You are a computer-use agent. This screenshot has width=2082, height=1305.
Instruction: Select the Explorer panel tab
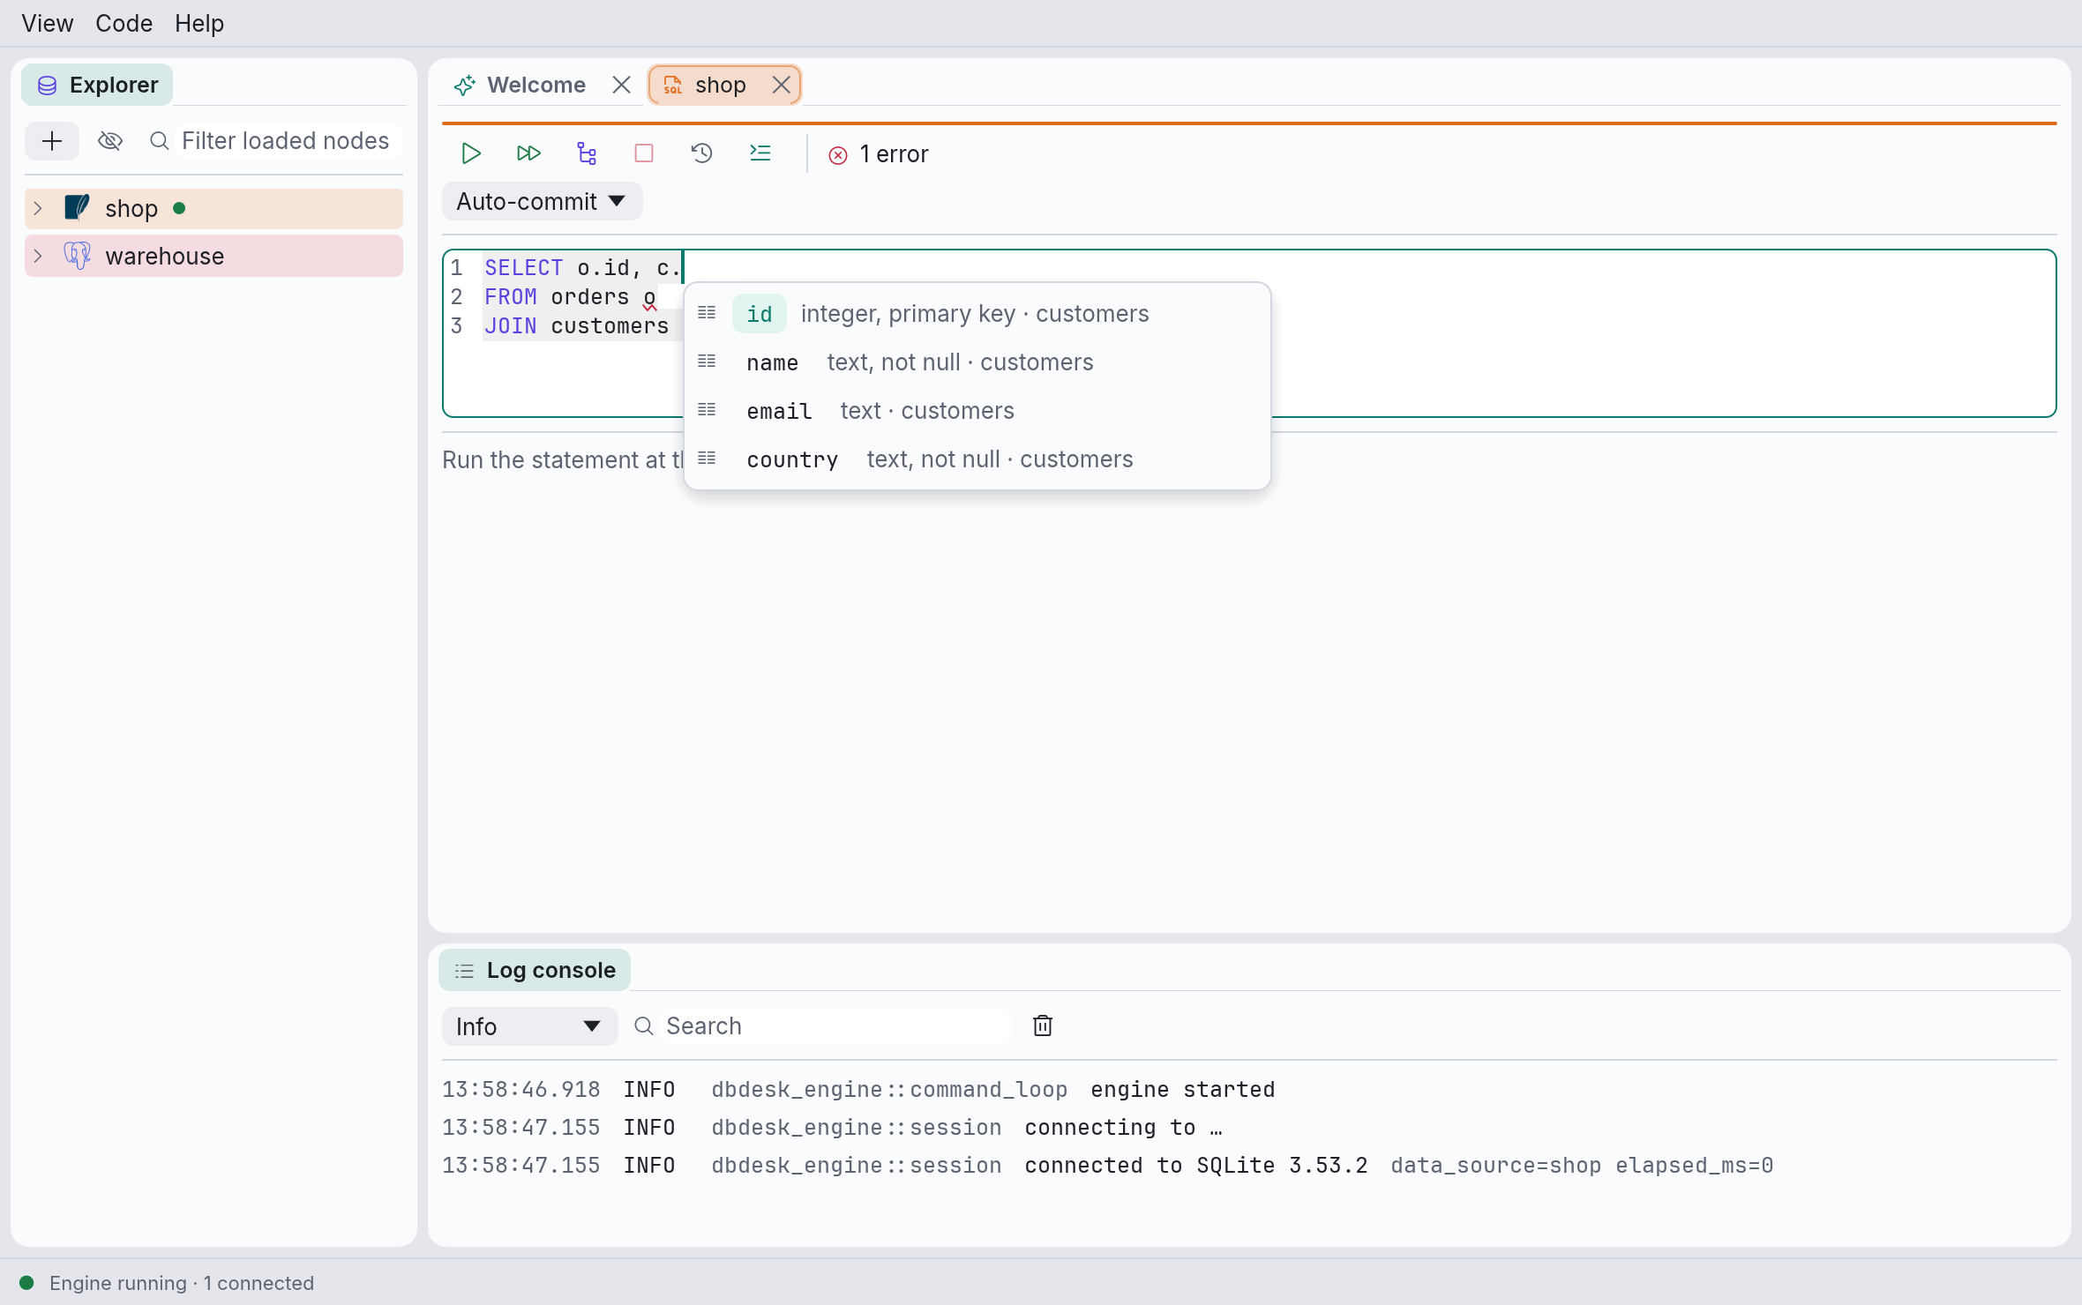97,85
